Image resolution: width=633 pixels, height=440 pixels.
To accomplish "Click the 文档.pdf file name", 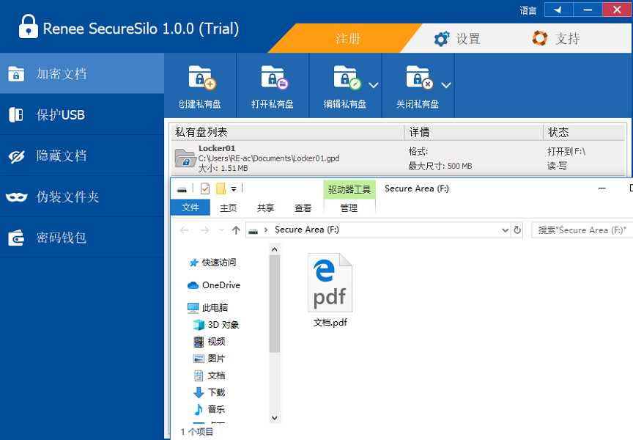I will 330,323.
